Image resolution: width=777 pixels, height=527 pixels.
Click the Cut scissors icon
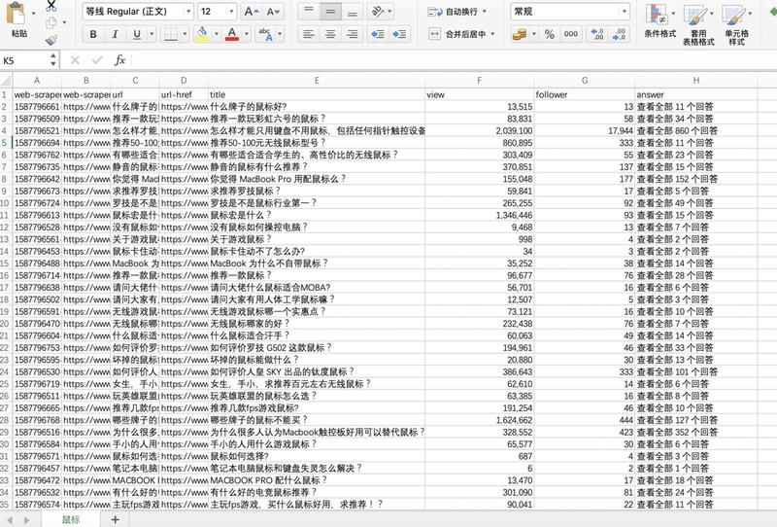tap(51, 6)
